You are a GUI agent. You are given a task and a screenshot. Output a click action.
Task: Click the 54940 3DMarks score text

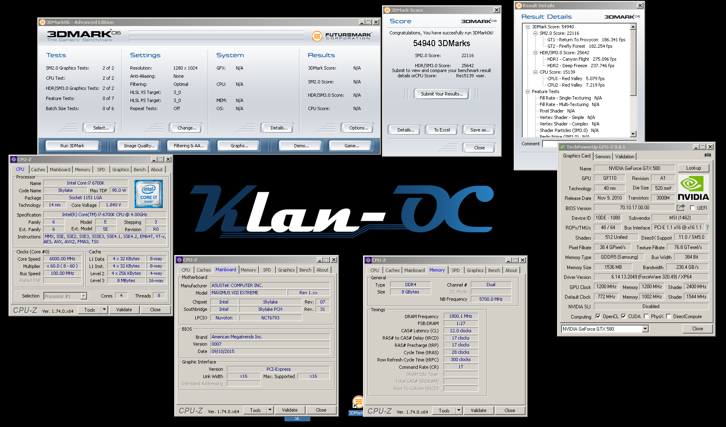(x=442, y=43)
